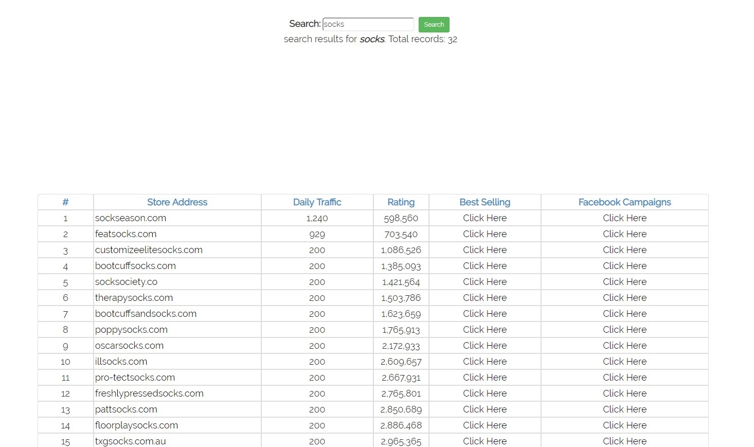Image resolution: width=754 pixels, height=447 pixels.
Task: Open Best Selling for therapysocks.com
Action: click(x=484, y=297)
